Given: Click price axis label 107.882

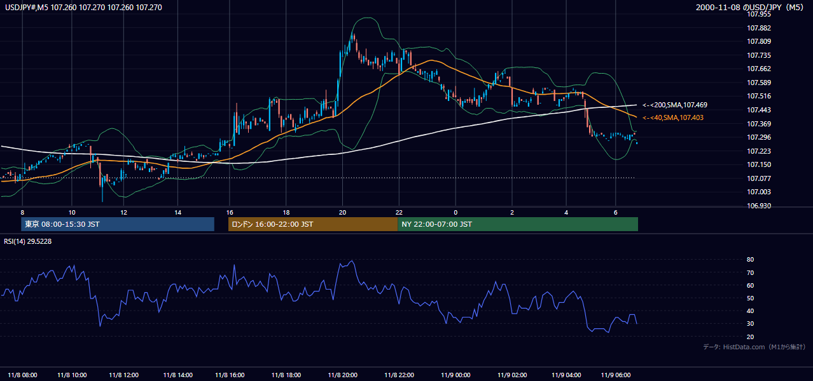Looking at the screenshot, I should pos(759,28).
